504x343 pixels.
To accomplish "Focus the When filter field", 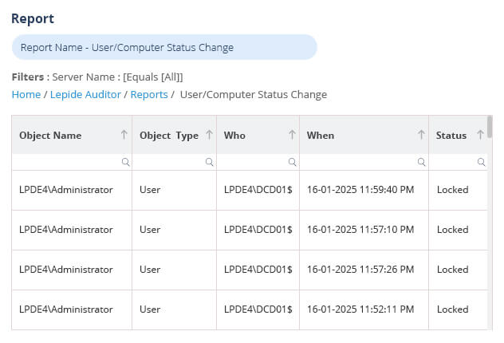I will [x=364, y=162].
